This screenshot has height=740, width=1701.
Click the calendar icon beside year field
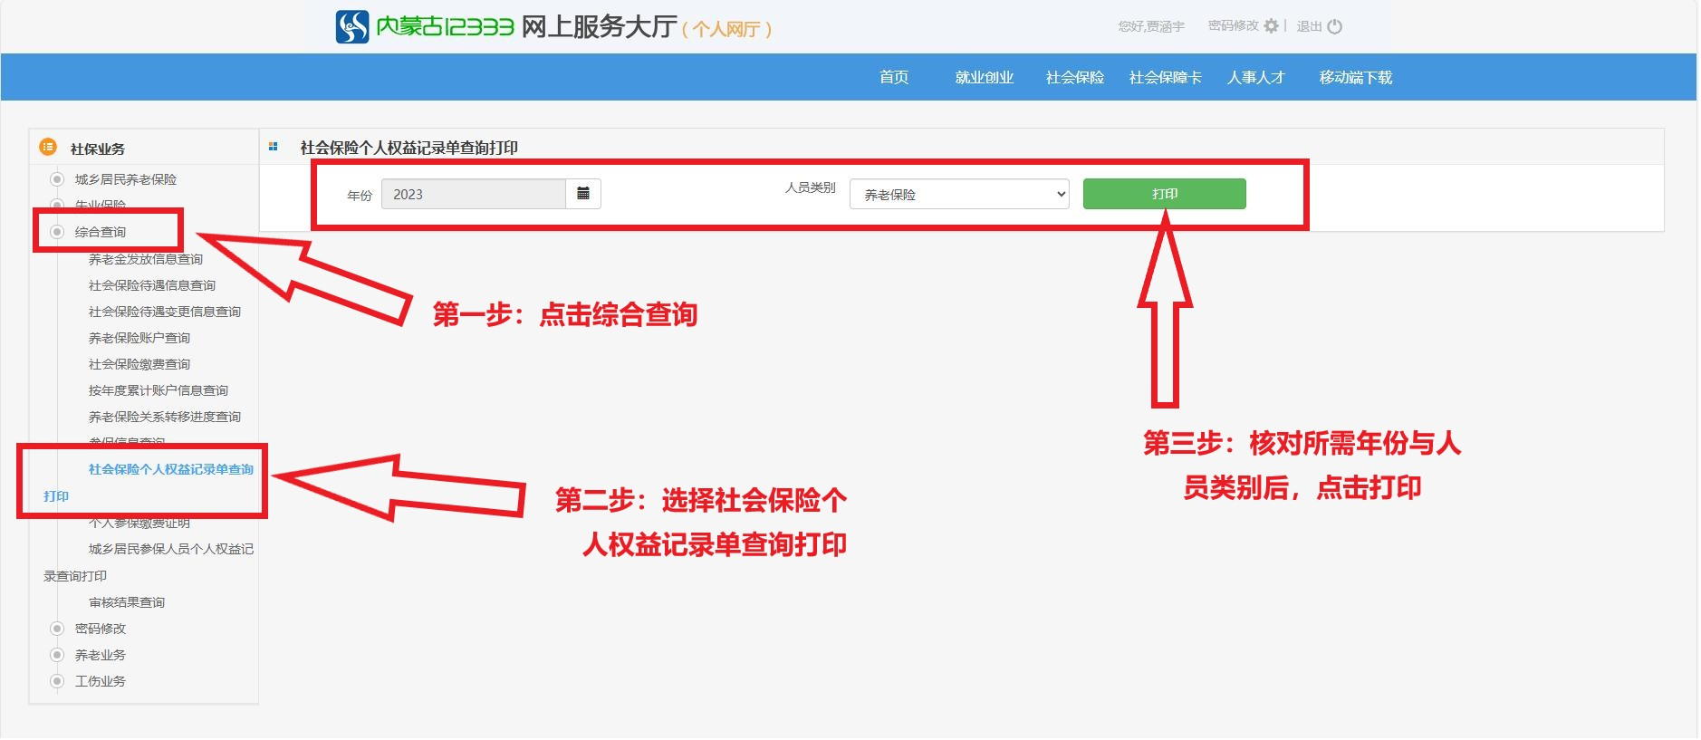[x=583, y=194]
